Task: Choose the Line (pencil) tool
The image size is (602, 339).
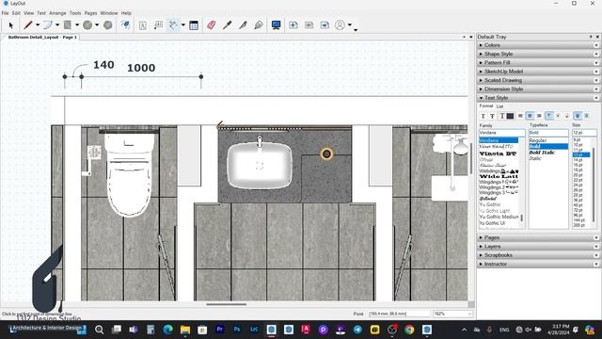Action: [x=28, y=25]
